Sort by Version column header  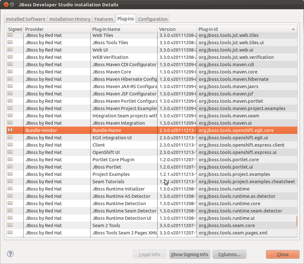tap(177, 29)
